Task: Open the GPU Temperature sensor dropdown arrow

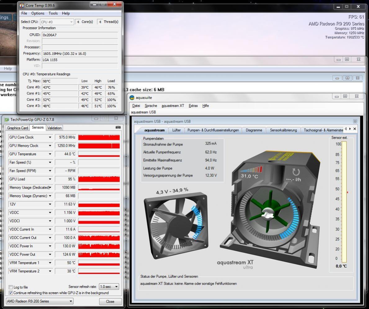Action: pos(50,154)
